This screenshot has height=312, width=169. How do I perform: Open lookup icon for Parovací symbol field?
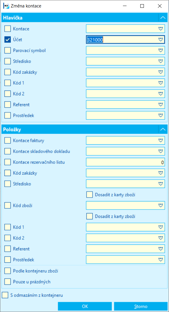pos(161,50)
